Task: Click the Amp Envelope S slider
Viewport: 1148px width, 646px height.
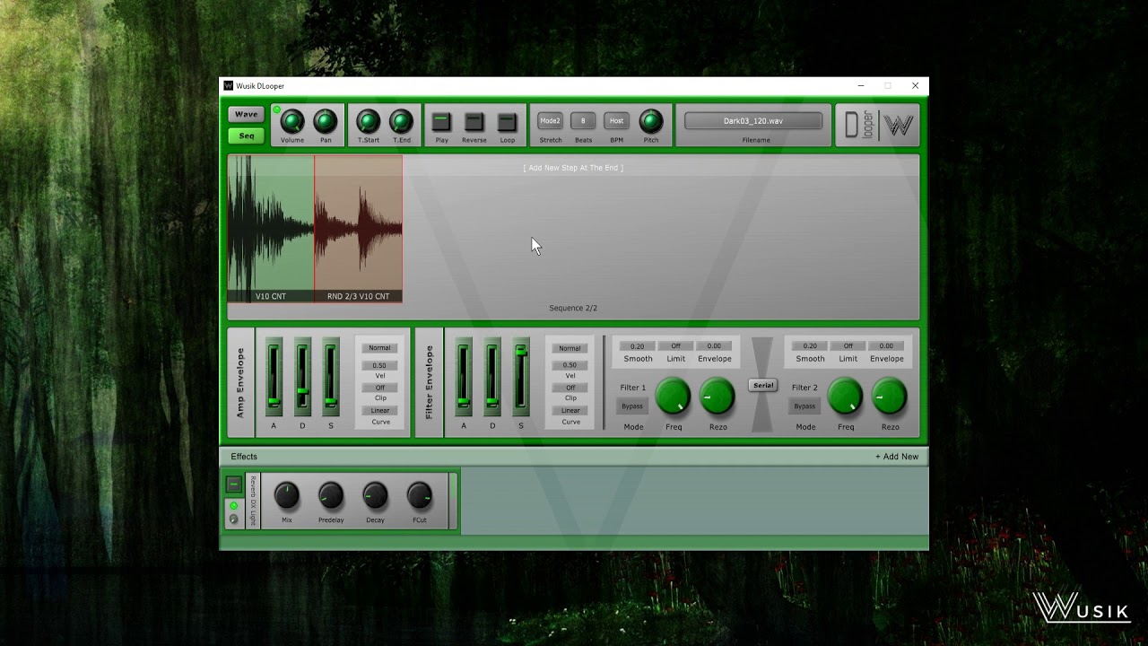Action: [x=331, y=377]
